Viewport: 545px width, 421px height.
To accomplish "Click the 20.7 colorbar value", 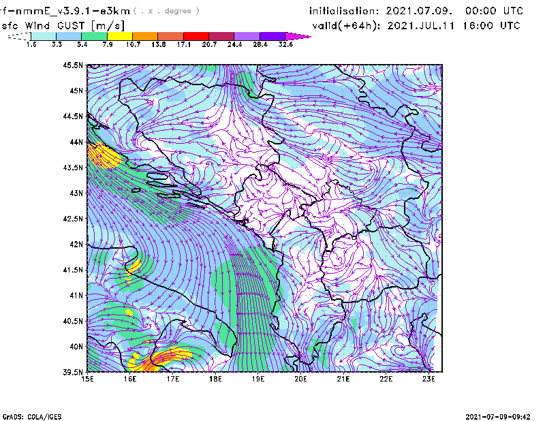I will tap(209, 44).
